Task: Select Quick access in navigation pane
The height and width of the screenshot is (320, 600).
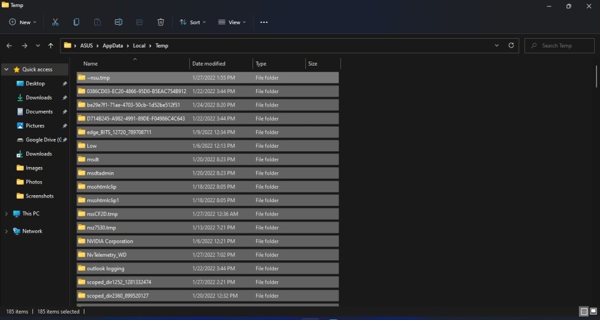Action: [37, 69]
